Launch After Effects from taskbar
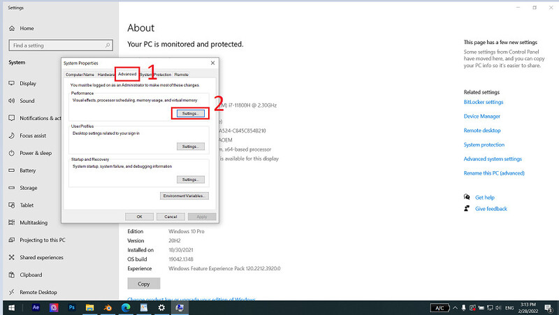Viewport: 559px width, 315px height. 36,307
